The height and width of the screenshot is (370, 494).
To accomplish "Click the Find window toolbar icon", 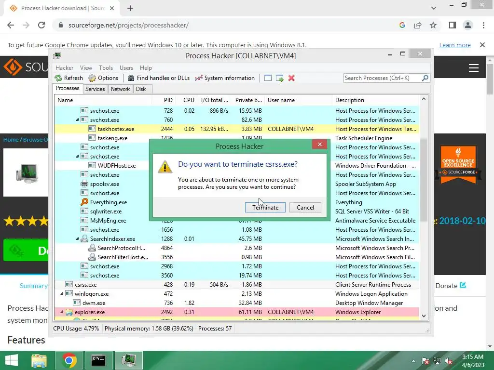I will 268,78.
